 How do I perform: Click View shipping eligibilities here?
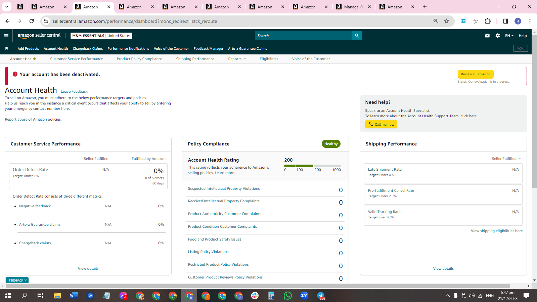tap(497, 231)
